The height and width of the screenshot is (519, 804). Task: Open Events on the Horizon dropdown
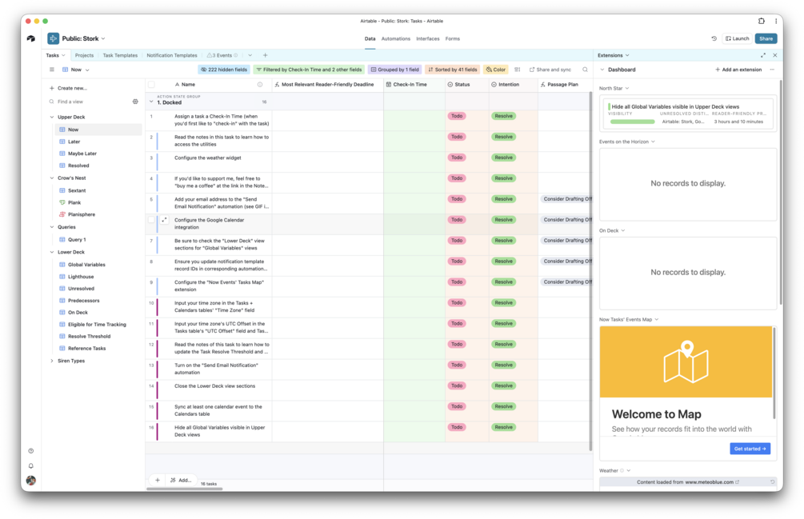click(653, 142)
